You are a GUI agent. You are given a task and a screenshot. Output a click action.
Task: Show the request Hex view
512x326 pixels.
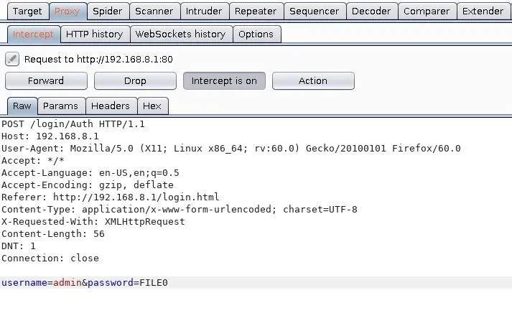coord(152,106)
